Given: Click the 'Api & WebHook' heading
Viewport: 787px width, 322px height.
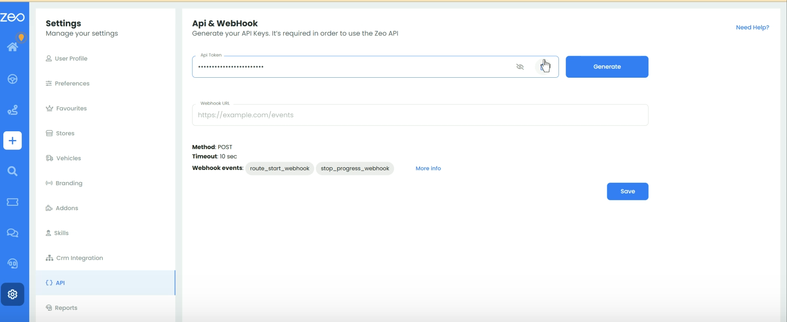Looking at the screenshot, I should point(225,23).
